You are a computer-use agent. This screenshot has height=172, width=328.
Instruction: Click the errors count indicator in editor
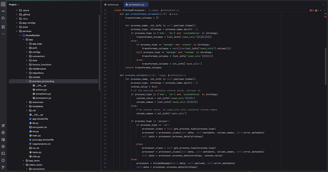(312, 10)
